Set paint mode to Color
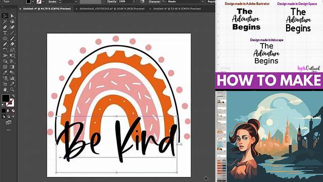The image size is (323, 182). pyautogui.click(x=4, y=111)
